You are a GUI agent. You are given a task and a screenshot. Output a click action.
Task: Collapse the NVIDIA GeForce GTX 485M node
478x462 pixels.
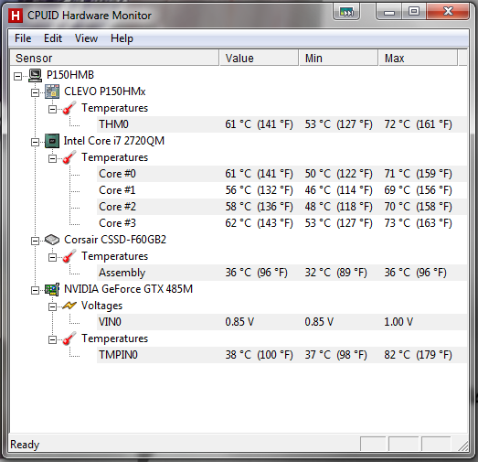[x=36, y=290]
